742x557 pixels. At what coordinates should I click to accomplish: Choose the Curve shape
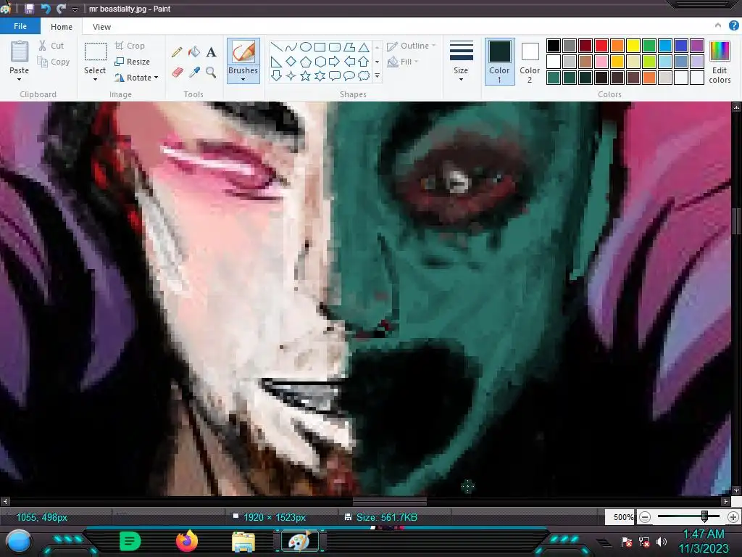coord(291,47)
